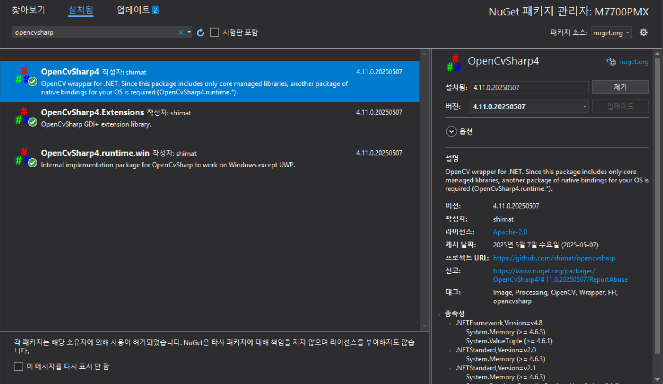Viewport: 663px width, 384px height.
Task: Click the 업데이트 button in details pane
Action: (x=620, y=106)
